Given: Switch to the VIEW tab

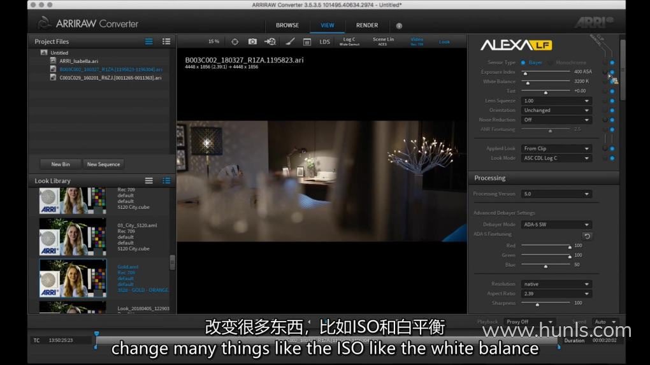Looking at the screenshot, I should tap(327, 25).
